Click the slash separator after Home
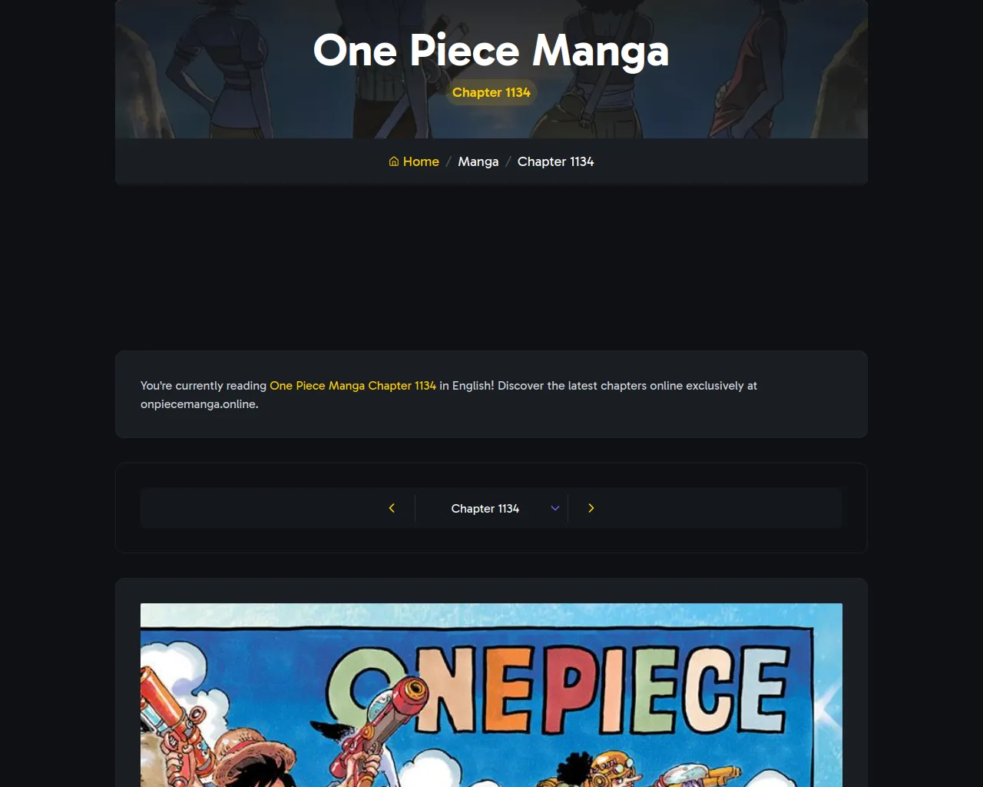983x787 pixels. tap(448, 161)
